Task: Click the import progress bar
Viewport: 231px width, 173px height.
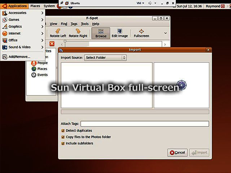Action: 135,112
